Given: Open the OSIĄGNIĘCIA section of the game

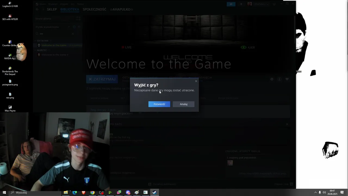Looking at the screenshot, I should pyautogui.click(x=203, y=78).
